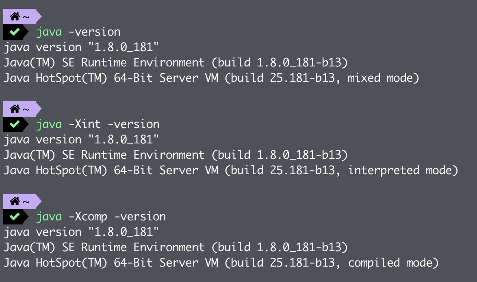Click the green 'java' word before '-Xint'

point(49,124)
